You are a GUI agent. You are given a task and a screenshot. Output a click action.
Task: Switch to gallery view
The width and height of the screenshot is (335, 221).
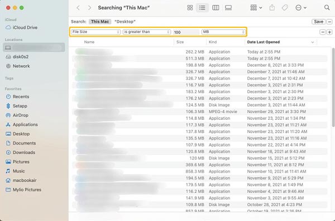pyautogui.click(x=228, y=8)
